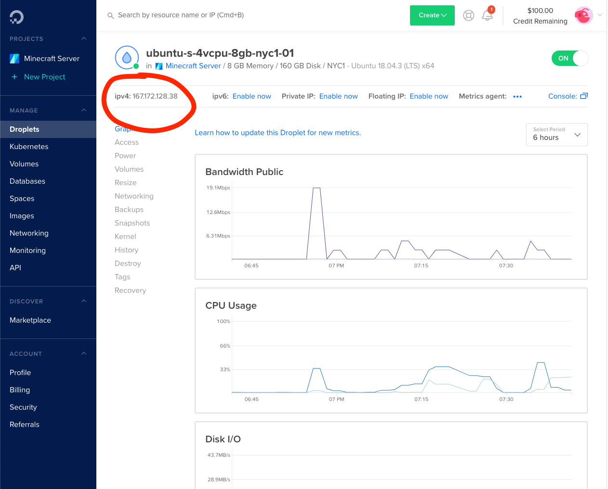Switch to the droplet Backups tab
The height and width of the screenshot is (489, 608).
click(x=129, y=210)
